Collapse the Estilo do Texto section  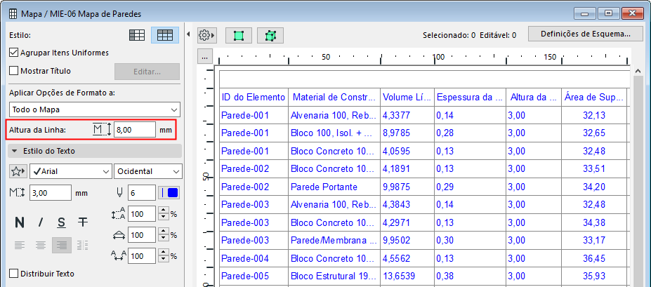tap(95, 151)
